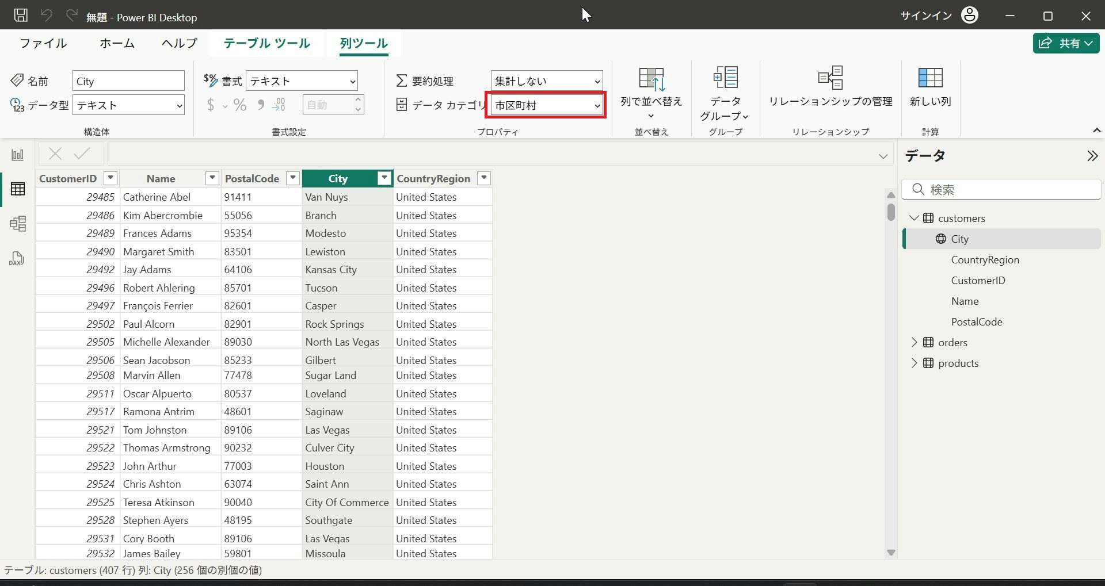The image size is (1105, 586).
Task: Click the table vertical scrollbar thumb
Action: click(891, 212)
